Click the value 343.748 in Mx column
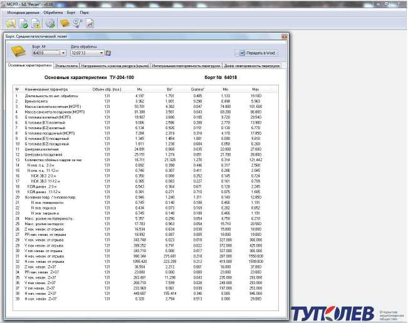The height and width of the screenshot is (323, 408). pos(140,240)
